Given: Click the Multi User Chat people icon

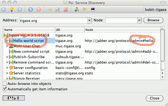Looking at the screenshot, I should pyautogui.click(x=11, y=46).
